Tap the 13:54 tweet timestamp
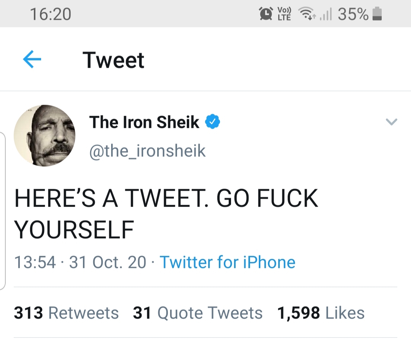This screenshot has width=411, height=343. click(x=35, y=262)
